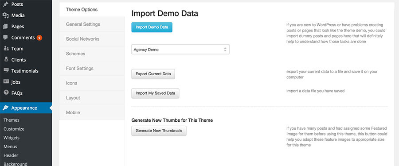
Task: Switch to Layout tab
Action: (92, 98)
